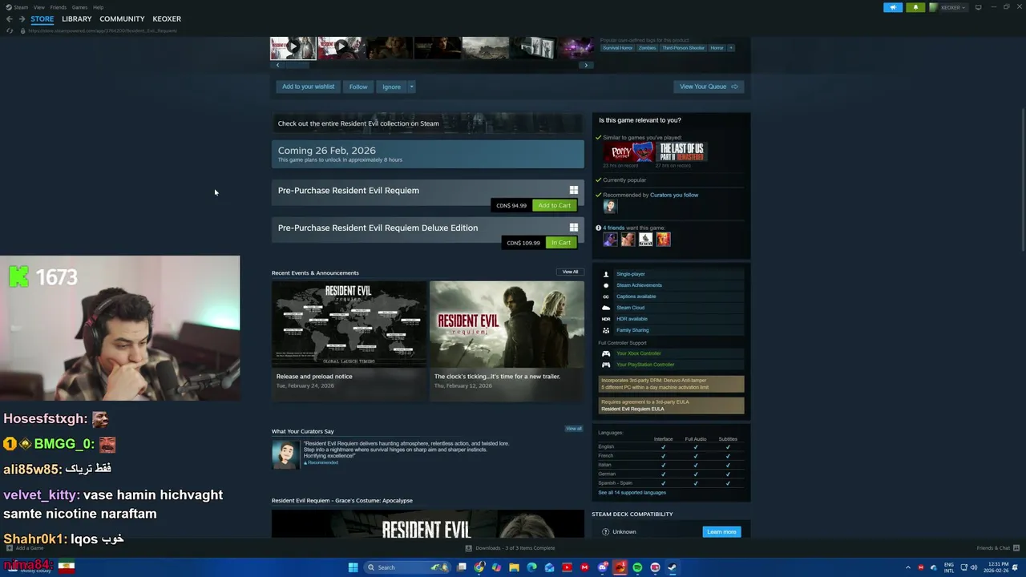Show hidden system tray icons
1026x577 pixels.
coord(908,567)
